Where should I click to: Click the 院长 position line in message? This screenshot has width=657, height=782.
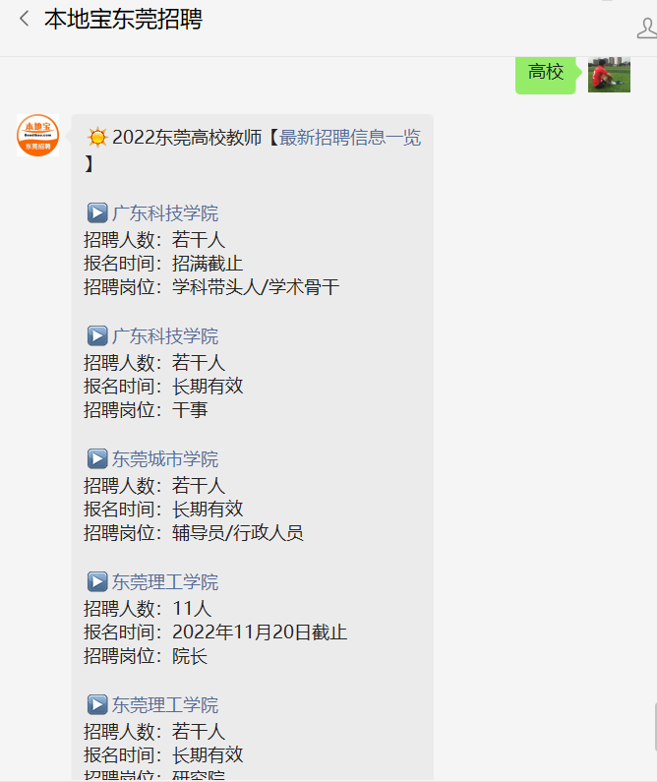click(x=146, y=656)
